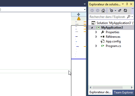Click the Pending Changes Filter clock icon
The image size is (135, 96).
coord(111,10)
